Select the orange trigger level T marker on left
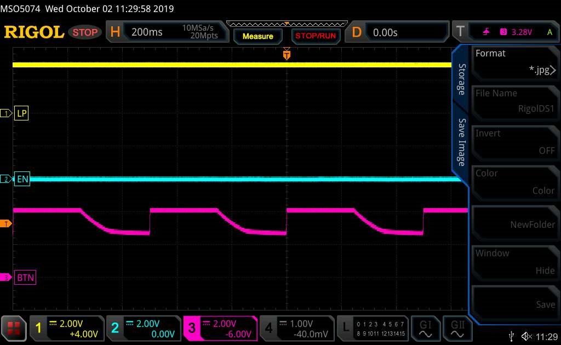The image size is (561, 345). (5, 224)
